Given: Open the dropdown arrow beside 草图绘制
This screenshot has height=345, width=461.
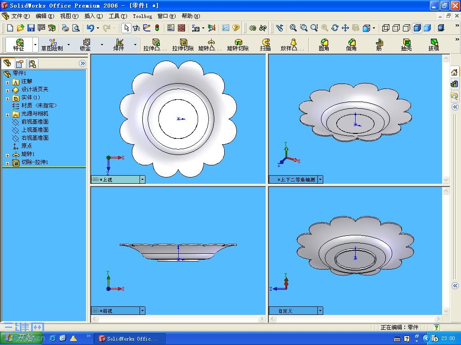Looking at the screenshot, I should point(69,44).
